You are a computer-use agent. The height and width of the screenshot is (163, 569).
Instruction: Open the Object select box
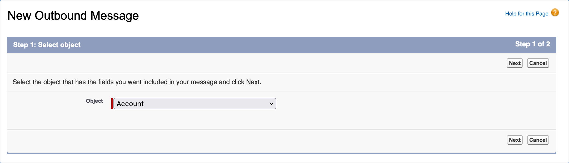point(195,104)
